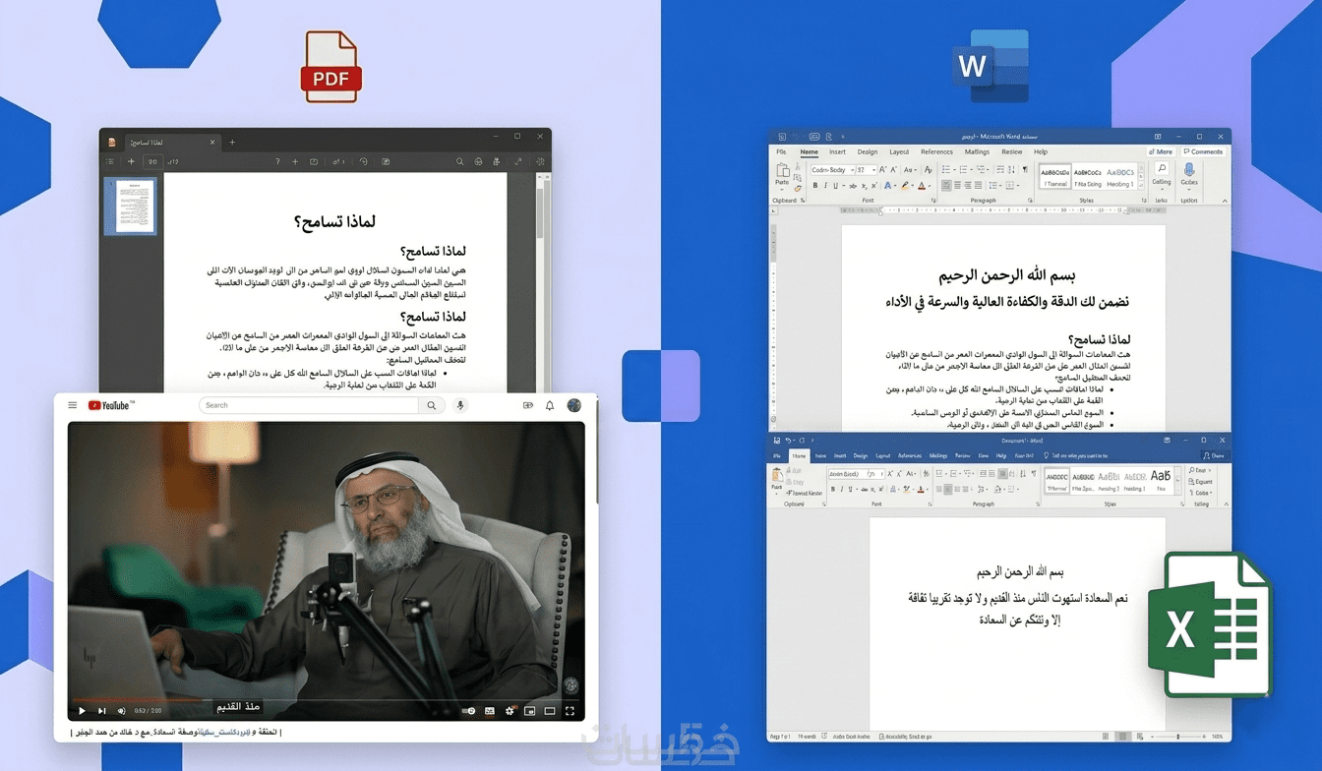Click the search magnifier in PDF viewer toolbar
Image resolution: width=1322 pixels, height=771 pixels.
pos(460,161)
